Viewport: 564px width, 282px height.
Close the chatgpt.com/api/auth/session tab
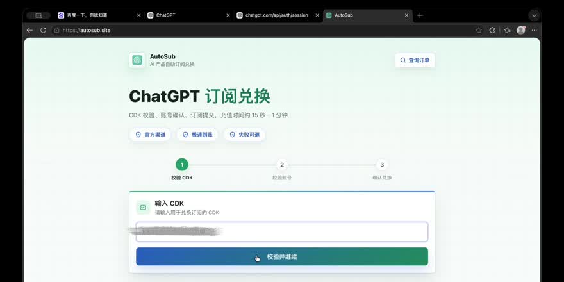click(317, 15)
